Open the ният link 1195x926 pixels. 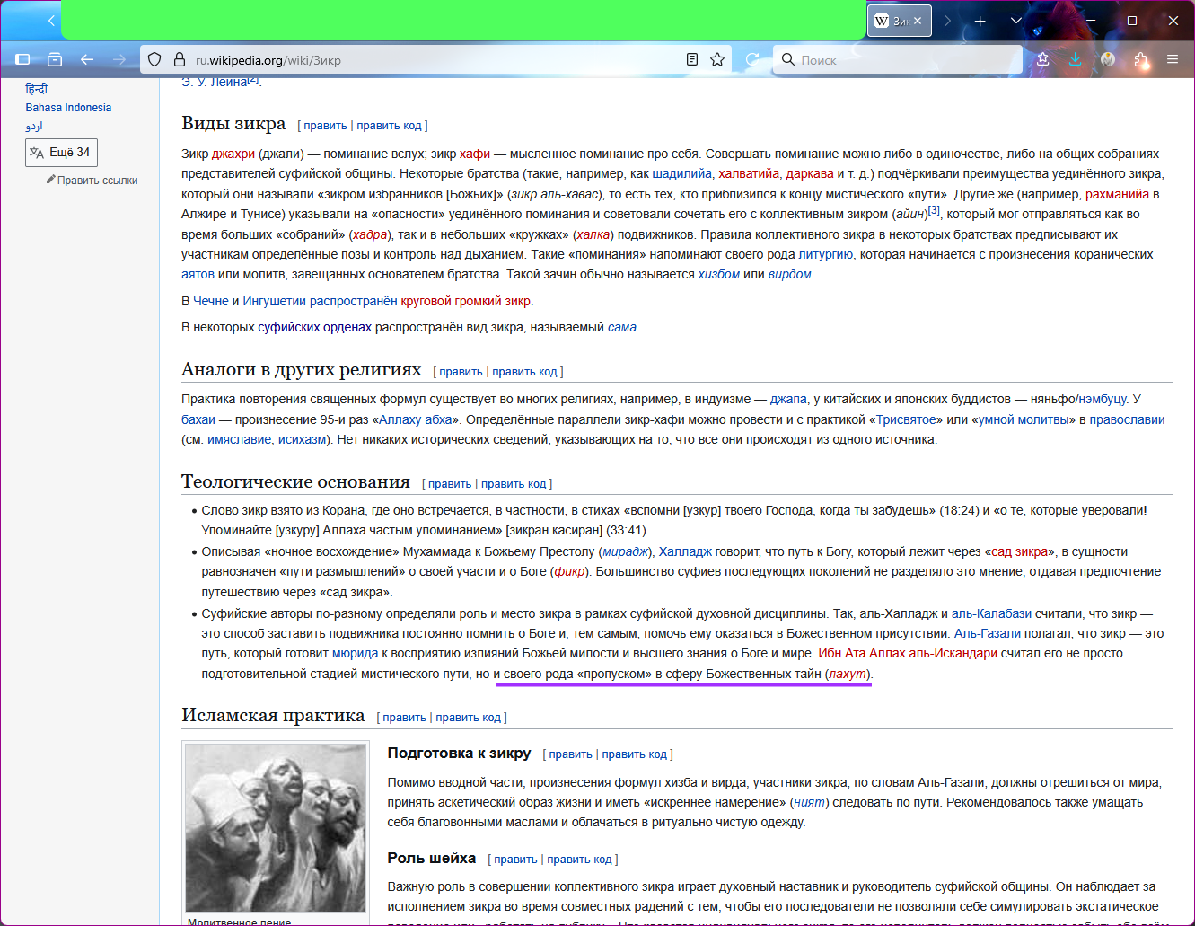coord(809,802)
